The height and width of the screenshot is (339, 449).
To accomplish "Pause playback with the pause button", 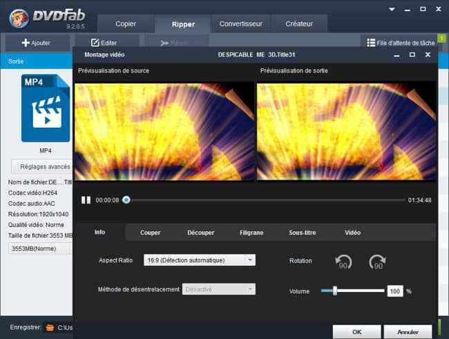I will [86, 200].
